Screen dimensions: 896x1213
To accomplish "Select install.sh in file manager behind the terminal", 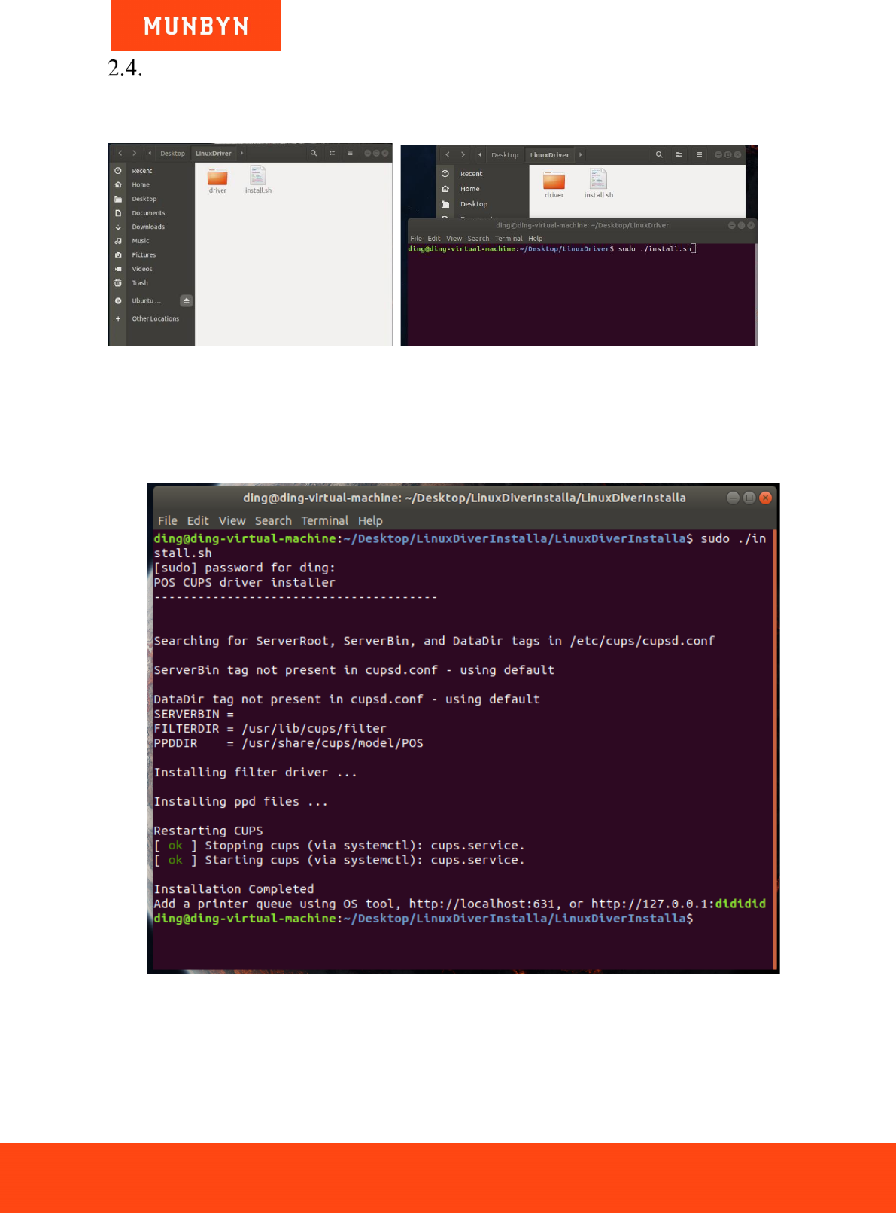I will [598, 184].
